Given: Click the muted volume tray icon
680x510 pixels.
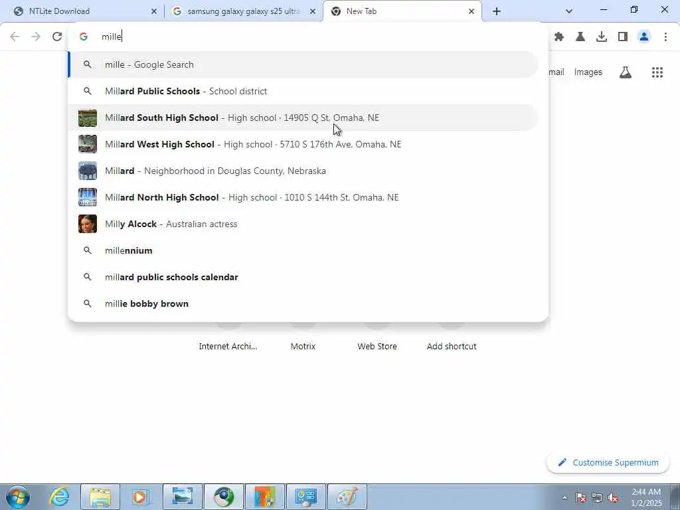Looking at the screenshot, I should [x=613, y=497].
